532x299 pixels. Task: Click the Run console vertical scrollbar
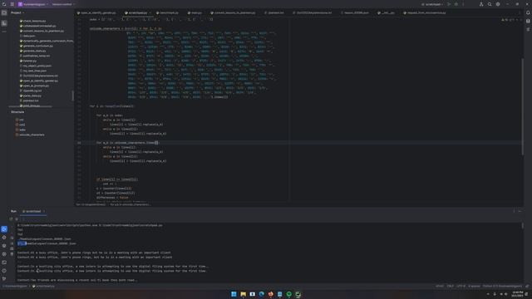tap(523, 225)
